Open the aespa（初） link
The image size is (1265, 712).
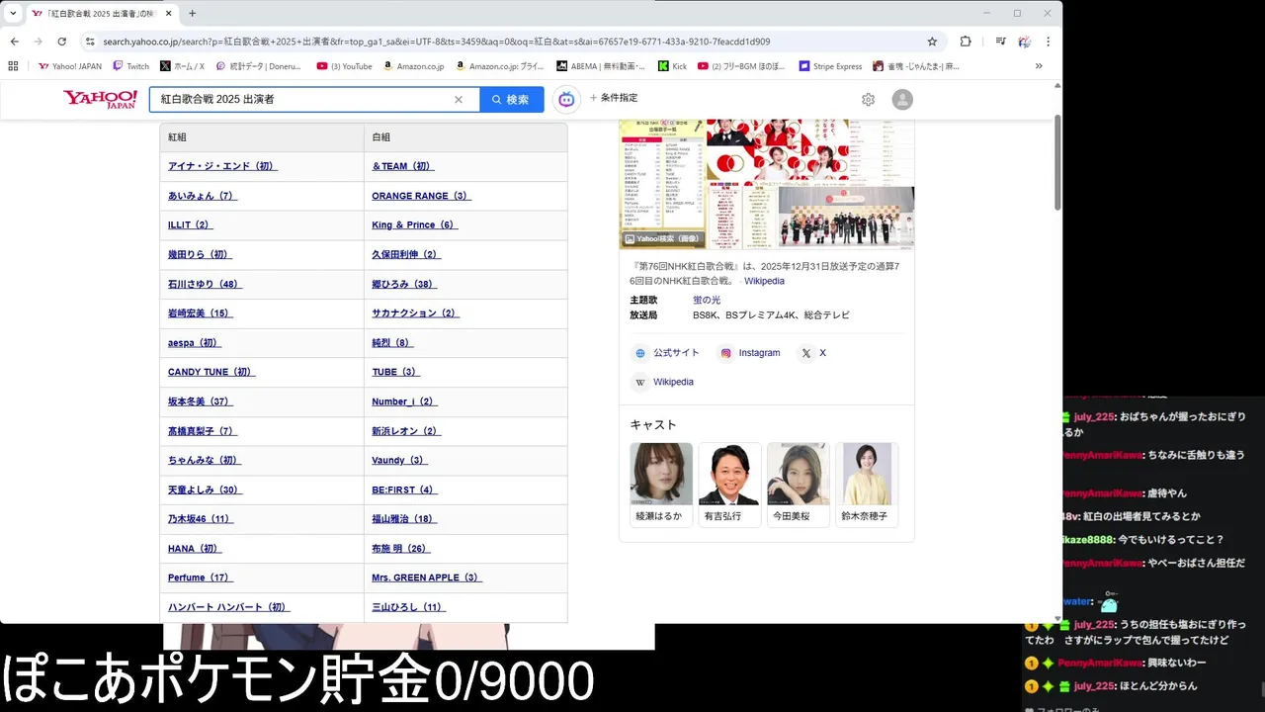(195, 343)
